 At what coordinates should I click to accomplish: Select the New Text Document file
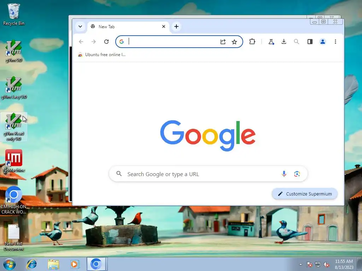click(14, 237)
